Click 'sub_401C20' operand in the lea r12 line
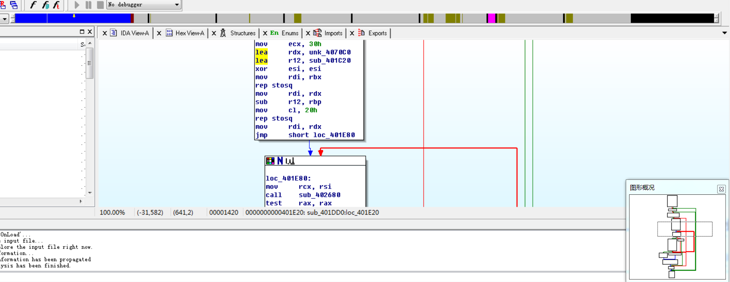Image resolution: width=730 pixels, height=282 pixels. (x=330, y=60)
